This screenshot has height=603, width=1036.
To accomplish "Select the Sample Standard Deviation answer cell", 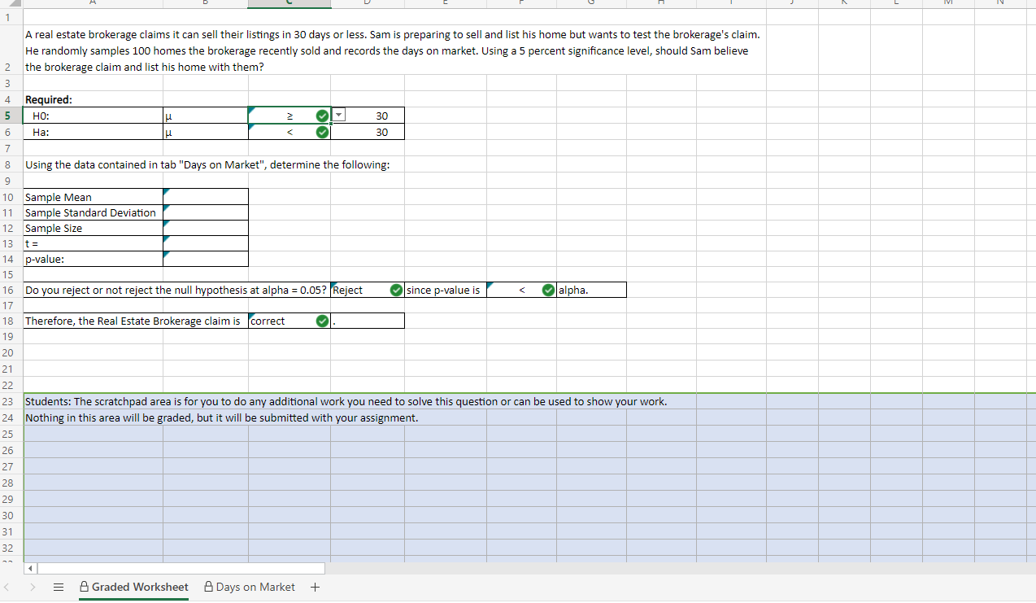I will click(206, 212).
